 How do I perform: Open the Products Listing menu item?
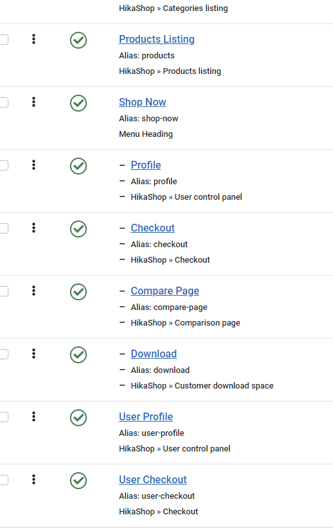click(x=157, y=39)
